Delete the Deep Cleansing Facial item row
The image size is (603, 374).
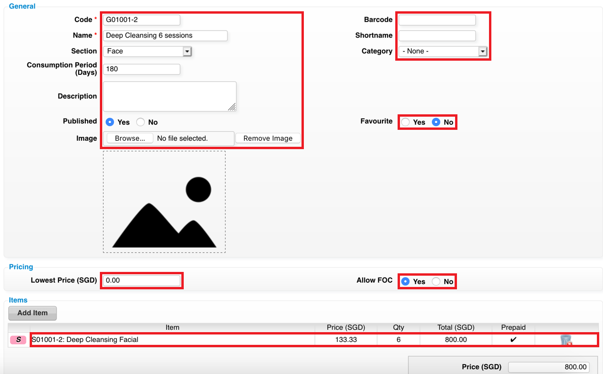click(566, 340)
